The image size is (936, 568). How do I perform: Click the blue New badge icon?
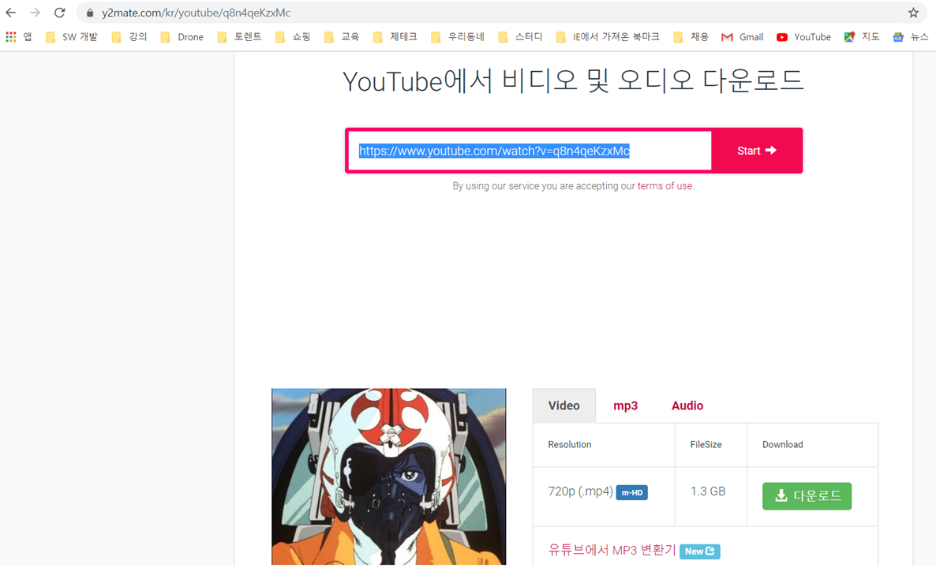coord(699,551)
